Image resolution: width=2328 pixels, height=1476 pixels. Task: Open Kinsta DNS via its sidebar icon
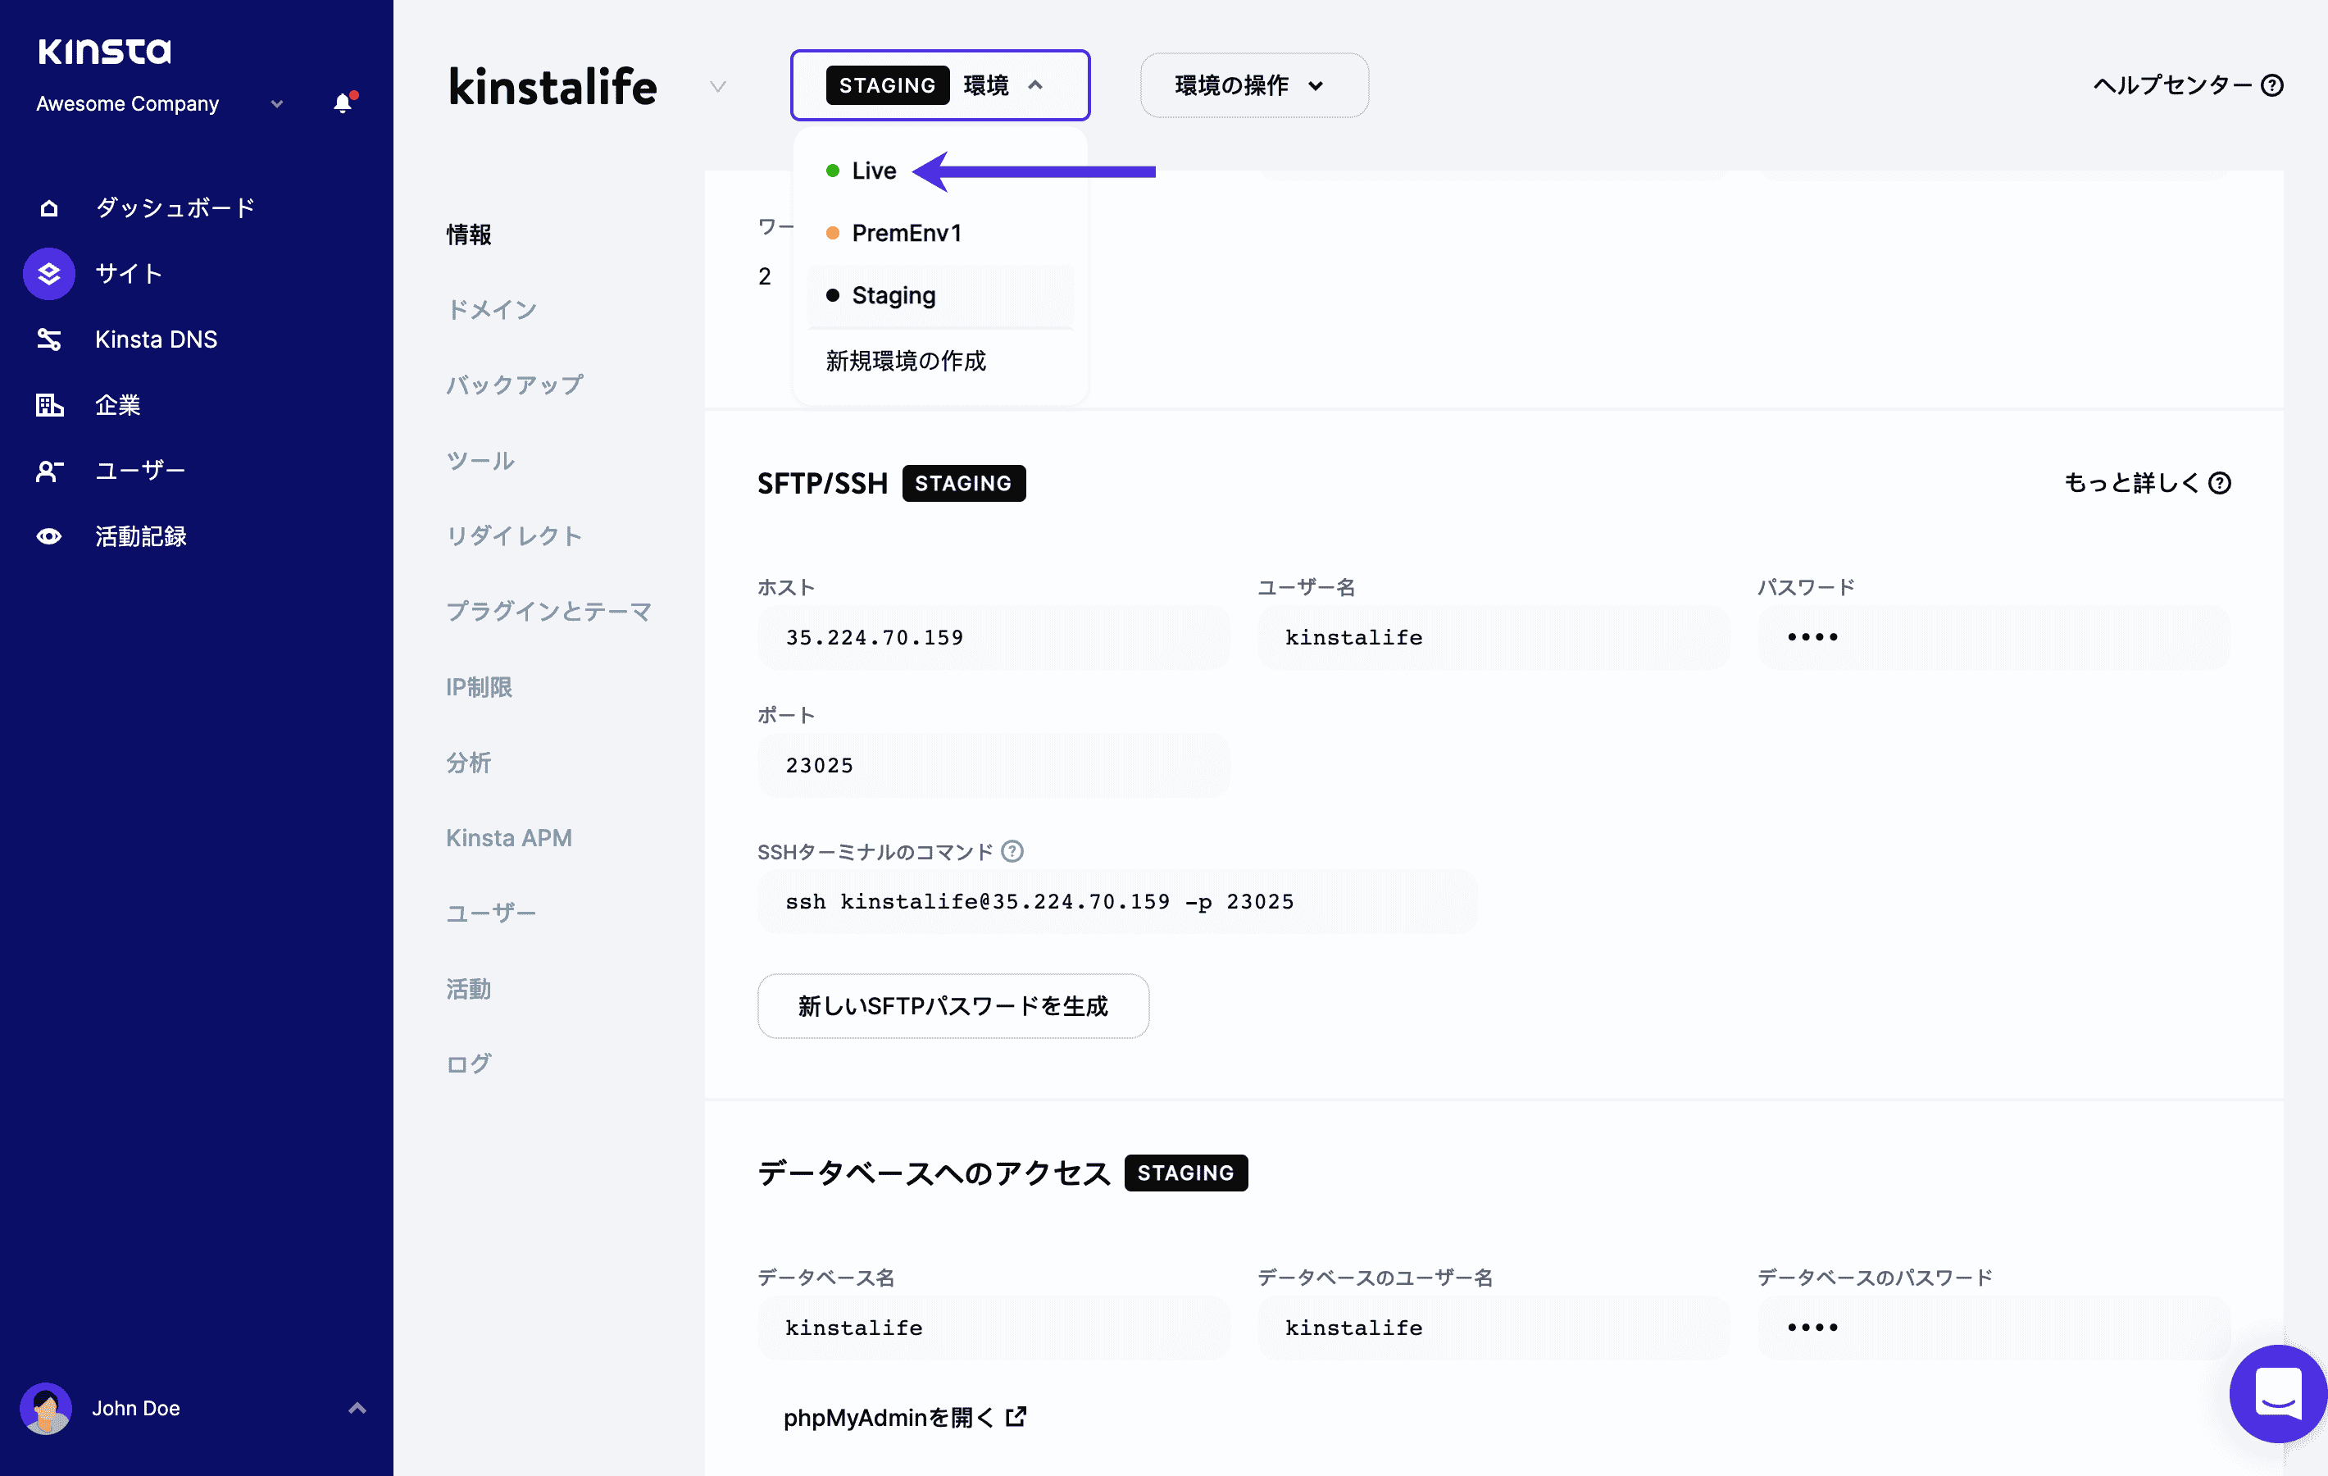click(48, 339)
